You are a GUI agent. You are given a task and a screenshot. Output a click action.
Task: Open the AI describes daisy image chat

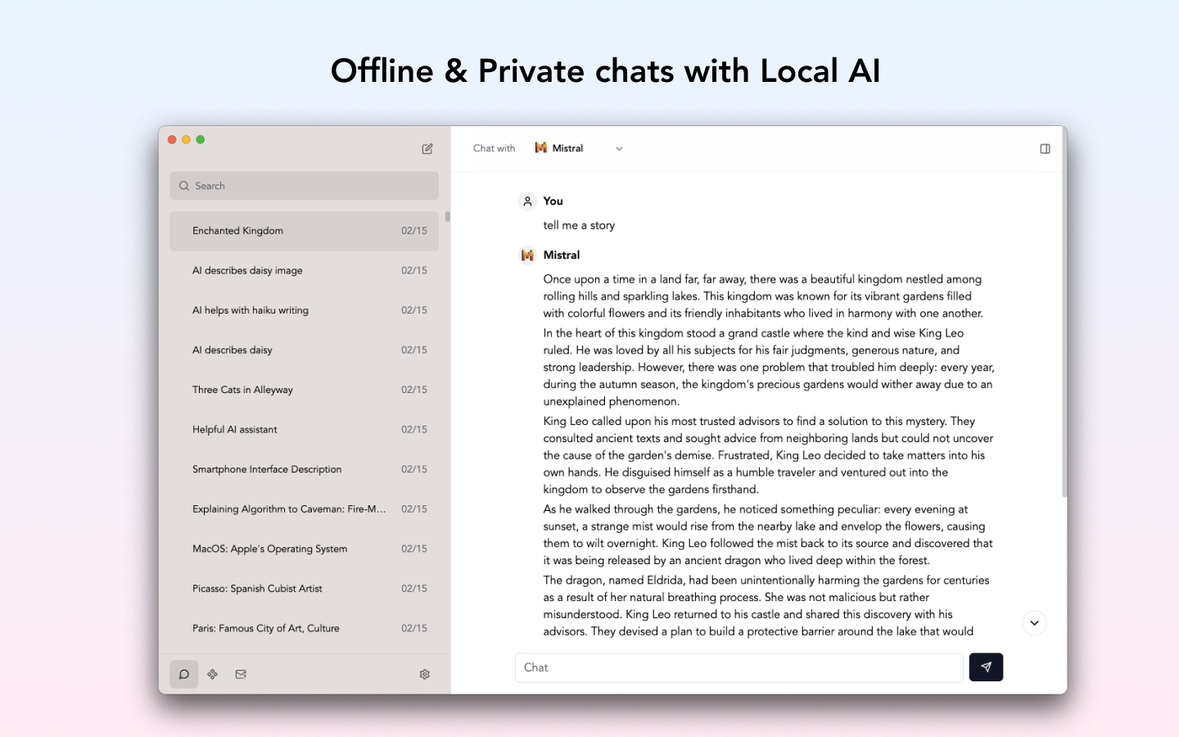coord(304,270)
